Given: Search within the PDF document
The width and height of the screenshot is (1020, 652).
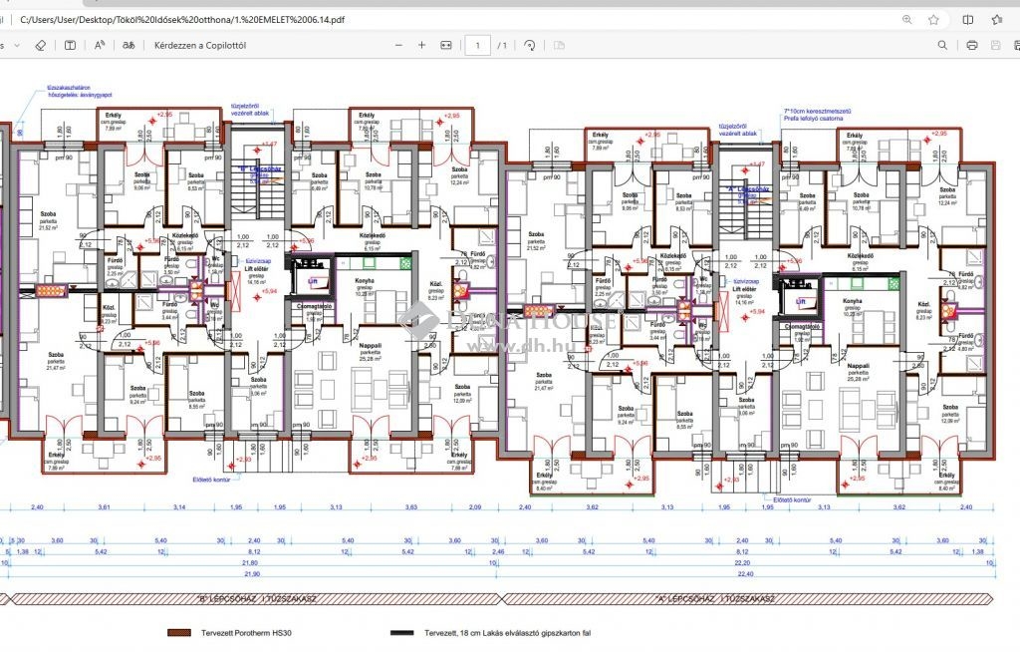Looking at the screenshot, I should pos(942,46).
